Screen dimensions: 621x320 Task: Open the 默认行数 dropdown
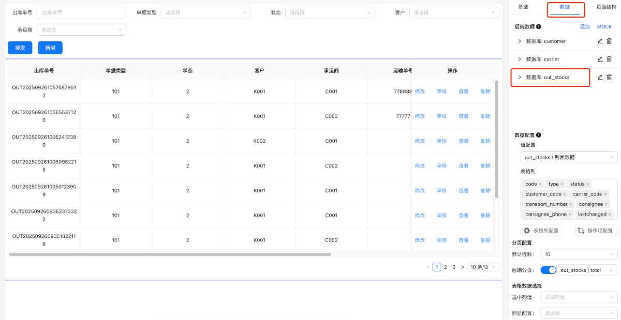578,254
